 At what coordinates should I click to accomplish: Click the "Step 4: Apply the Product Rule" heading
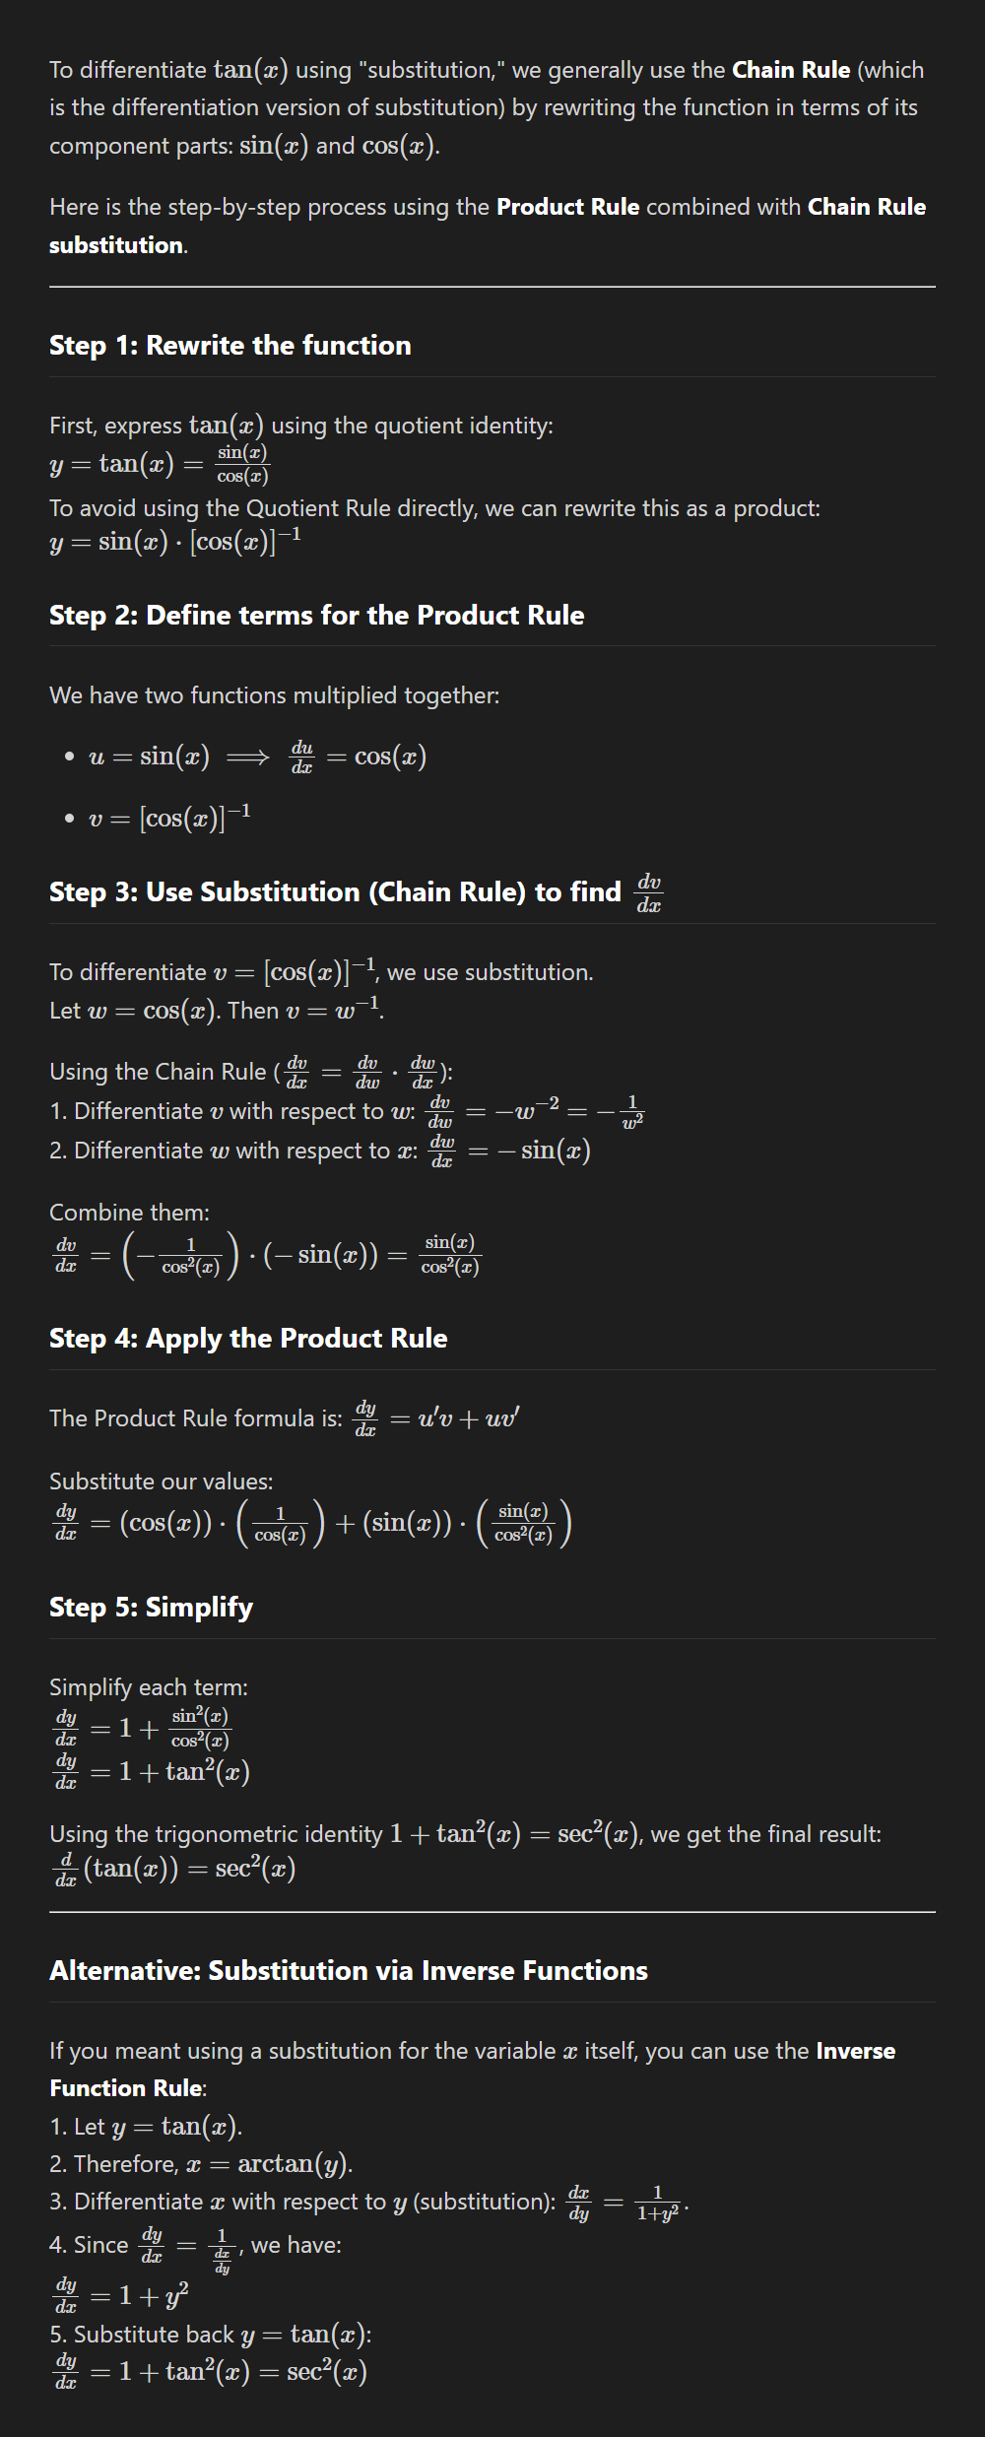click(248, 1339)
